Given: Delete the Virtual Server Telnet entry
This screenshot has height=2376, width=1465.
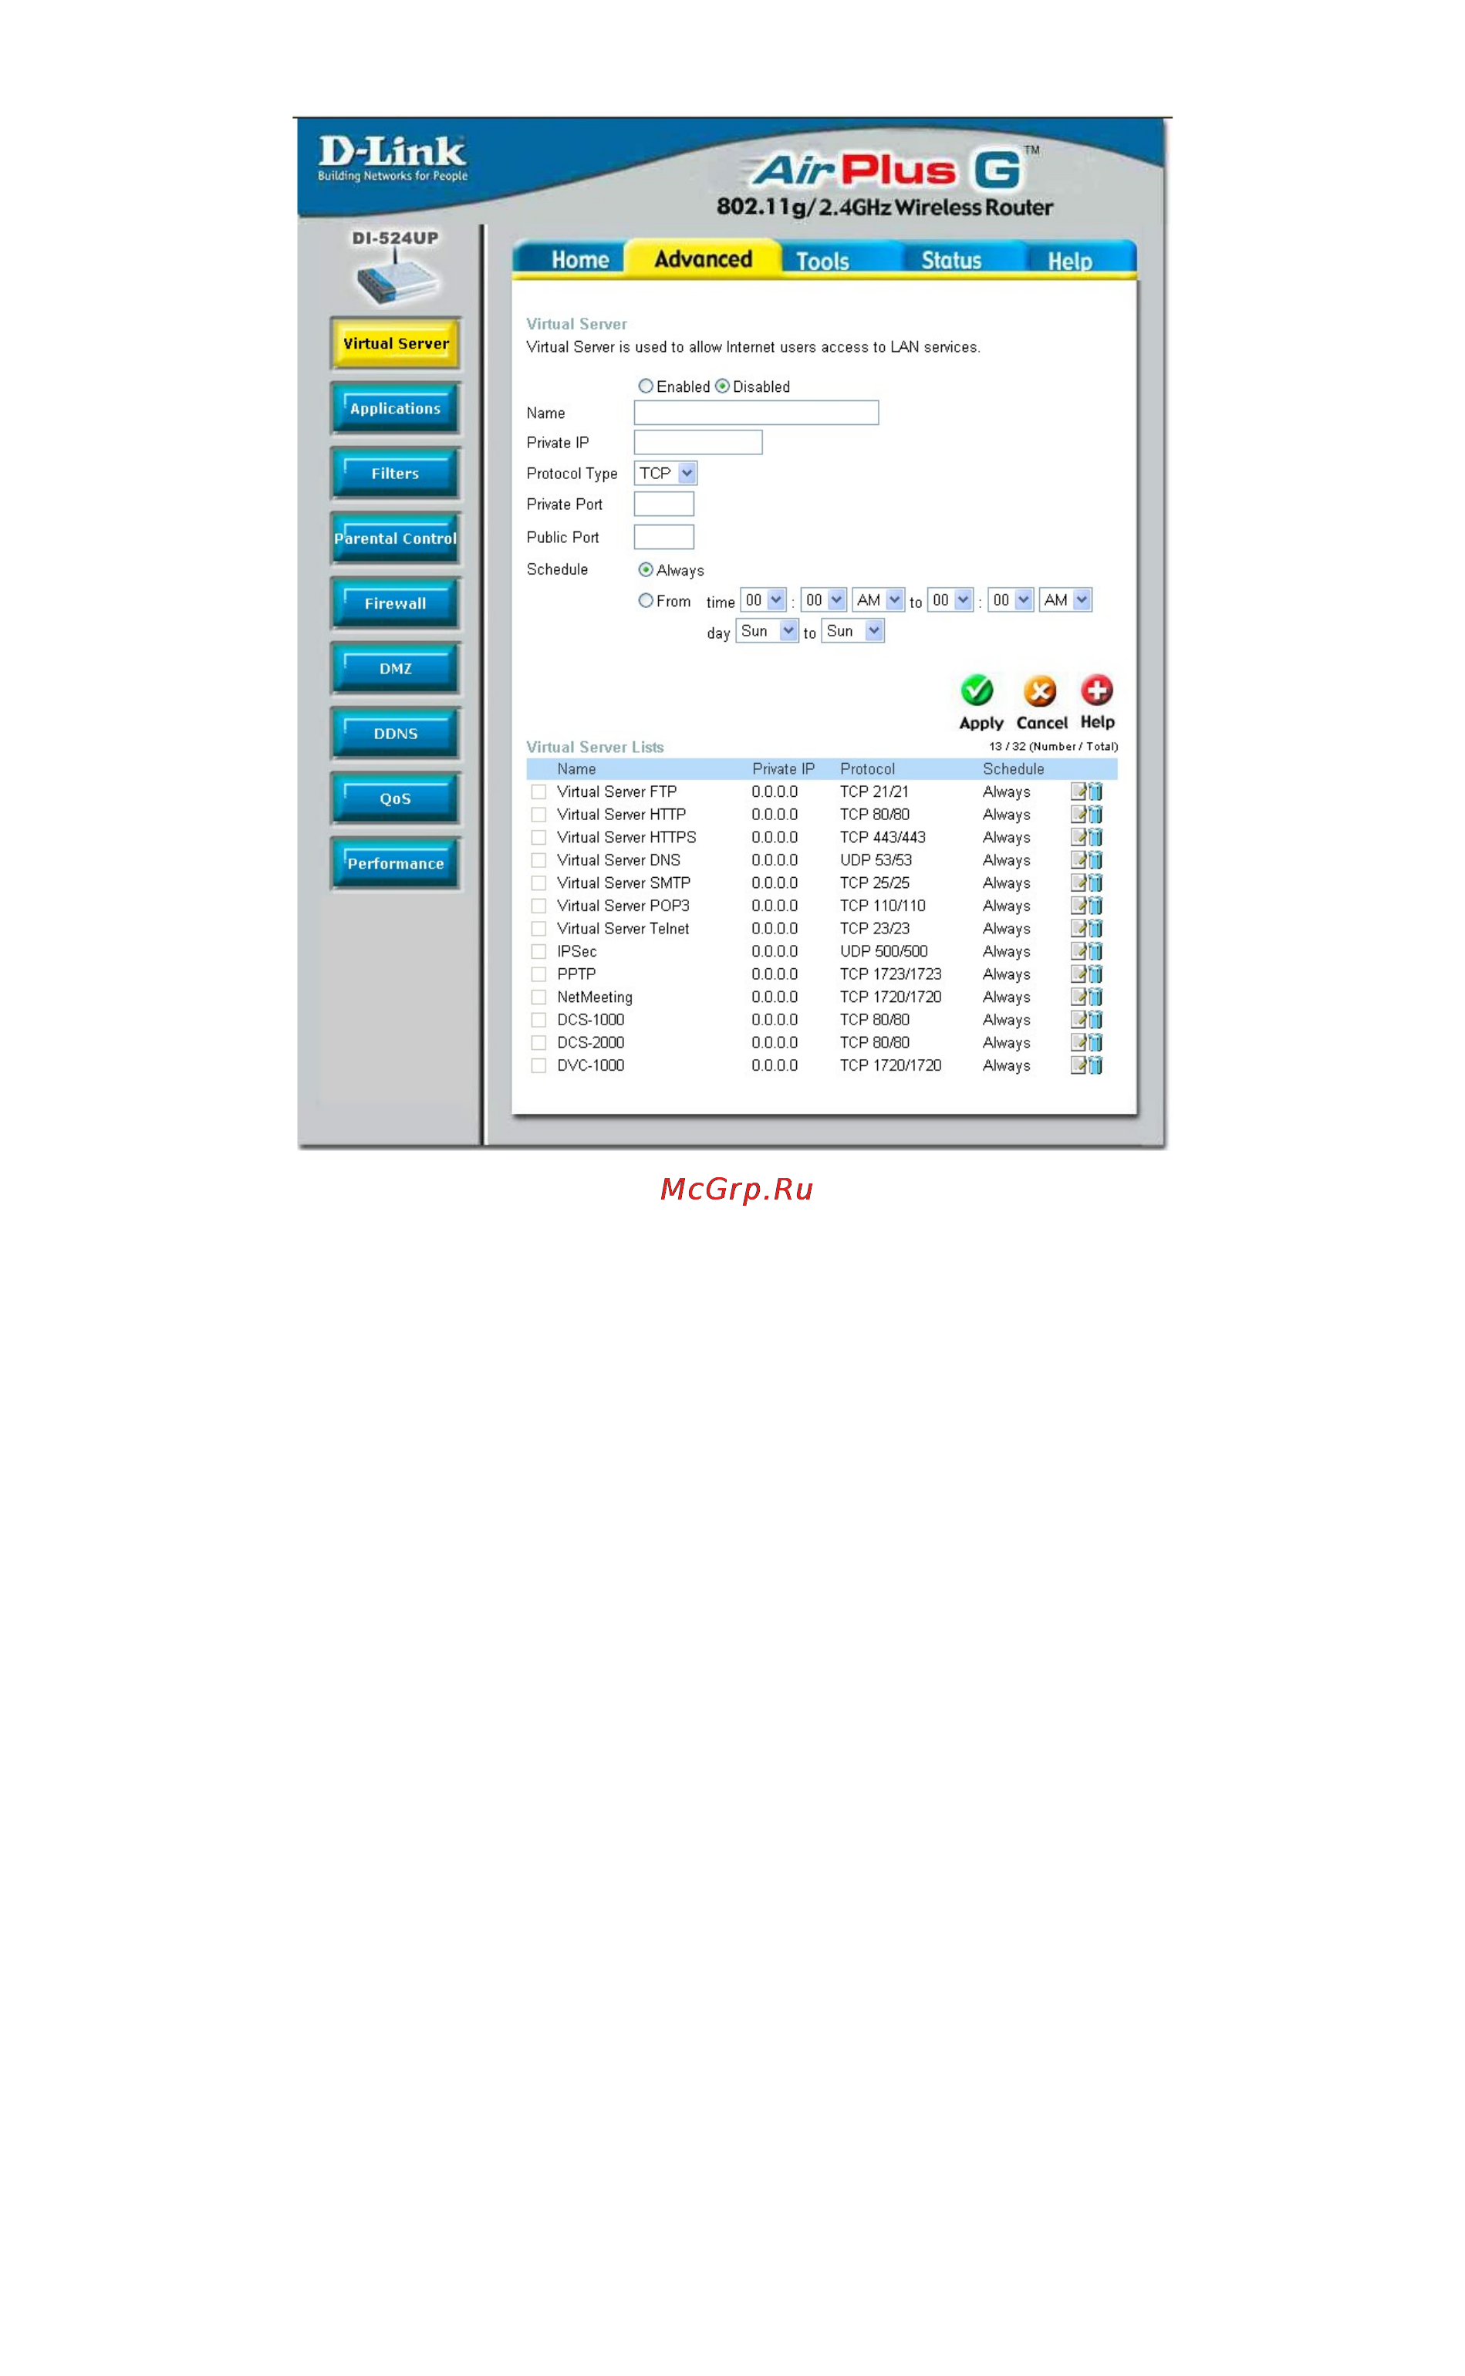Looking at the screenshot, I should (x=1095, y=928).
